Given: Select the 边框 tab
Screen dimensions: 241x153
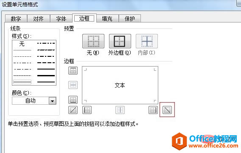Looking at the screenshot, I should pos(84,18).
